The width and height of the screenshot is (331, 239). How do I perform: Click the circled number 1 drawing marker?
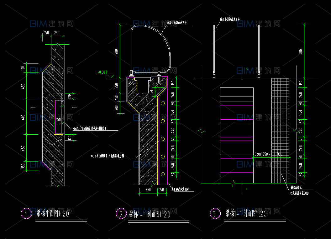[26, 214]
